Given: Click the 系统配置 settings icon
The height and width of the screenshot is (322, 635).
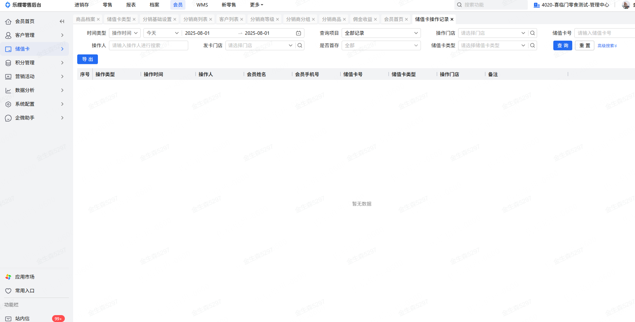Looking at the screenshot, I should (x=8, y=104).
